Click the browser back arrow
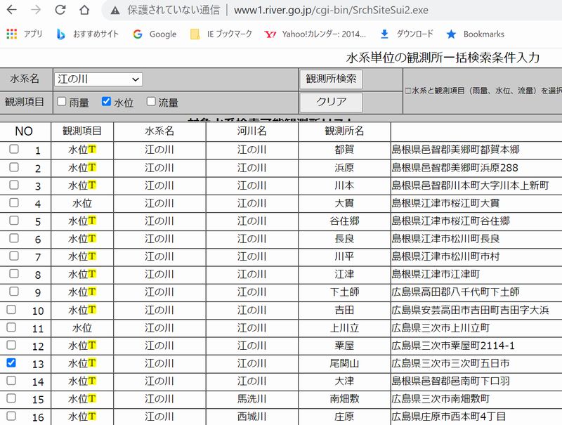The image size is (562, 425). (12, 11)
